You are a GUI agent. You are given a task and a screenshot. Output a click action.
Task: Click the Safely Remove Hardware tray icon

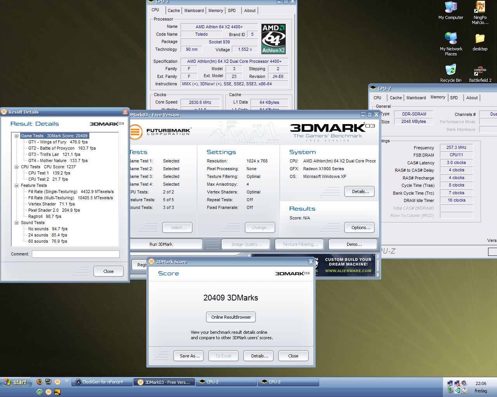450,390
